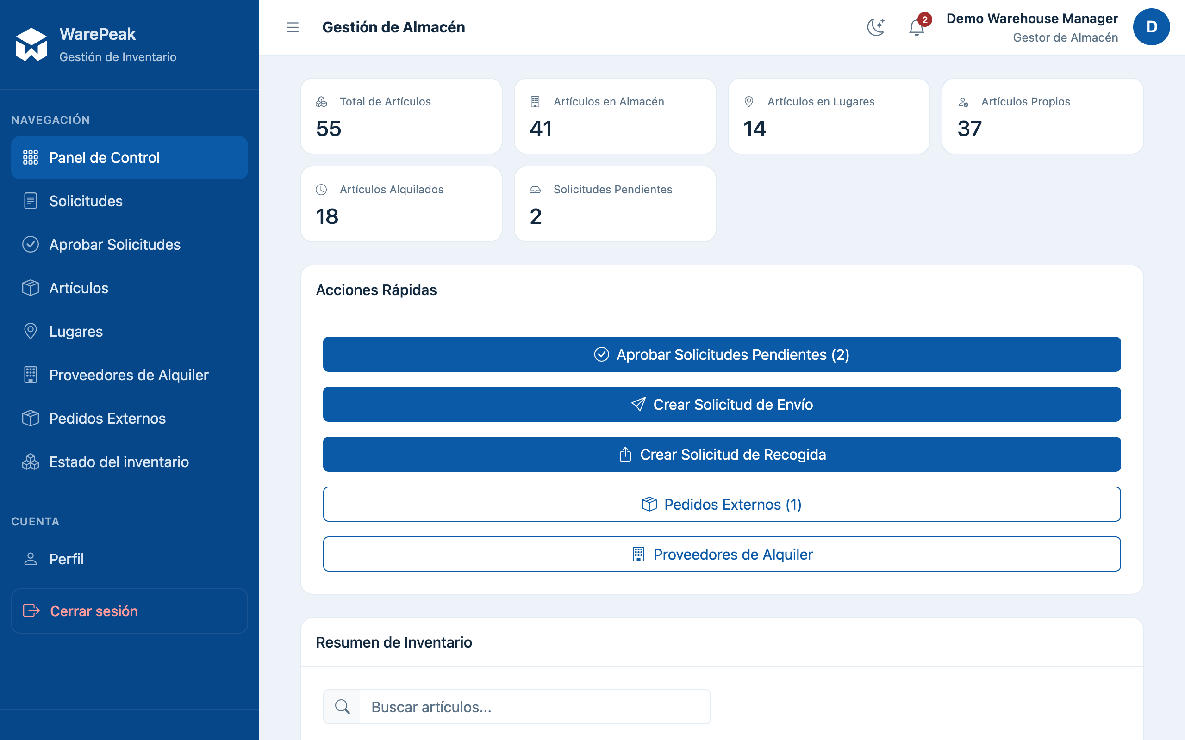Open the user avatar "D" menu
The image size is (1185, 740).
point(1151,27)
